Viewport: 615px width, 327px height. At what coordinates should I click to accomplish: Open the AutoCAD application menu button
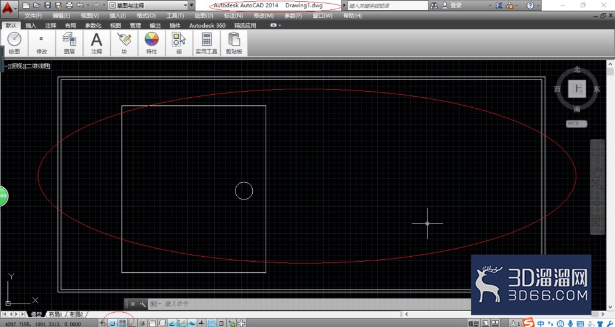point(9,7)
